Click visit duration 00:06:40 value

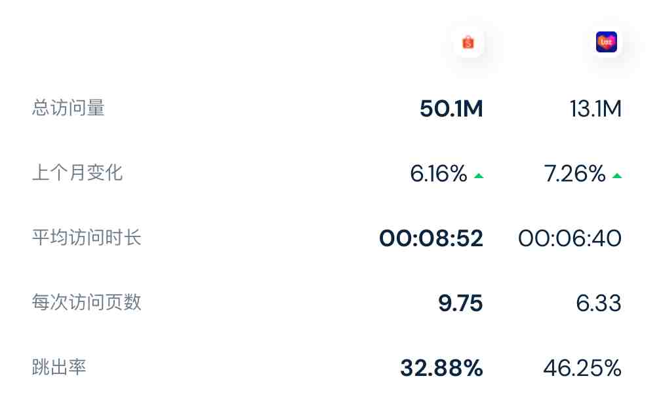coord(569,238)
